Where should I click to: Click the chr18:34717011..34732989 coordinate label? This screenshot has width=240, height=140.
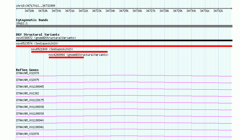pyautogui.click(x=36, y=6)
